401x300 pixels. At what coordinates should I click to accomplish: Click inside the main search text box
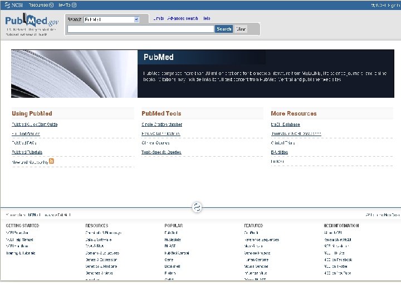coord(141,29)
